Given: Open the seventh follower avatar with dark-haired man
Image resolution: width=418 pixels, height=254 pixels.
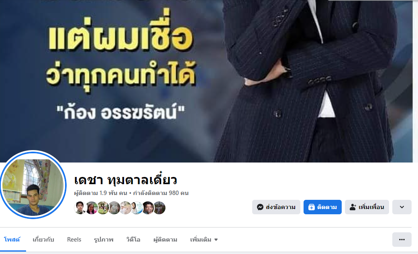Looking at the screenshot, I should (148, 208).
